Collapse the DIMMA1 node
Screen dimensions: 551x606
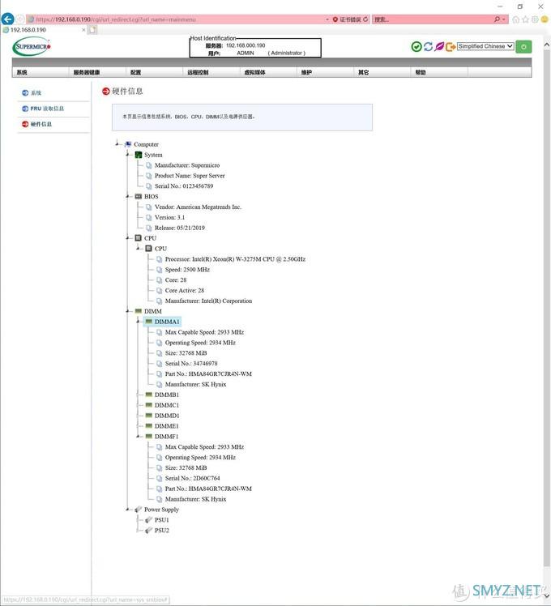[138, 322]
